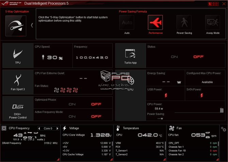
Task: Click the ROG Republic of Gamers logo
Action: [12, 3]
